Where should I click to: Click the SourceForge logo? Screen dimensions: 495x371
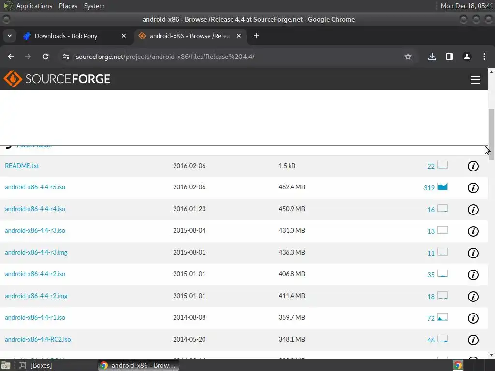click(57, 79)
